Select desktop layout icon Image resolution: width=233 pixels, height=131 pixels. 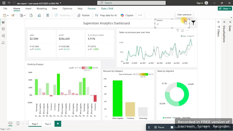click(x=10, y=123)
